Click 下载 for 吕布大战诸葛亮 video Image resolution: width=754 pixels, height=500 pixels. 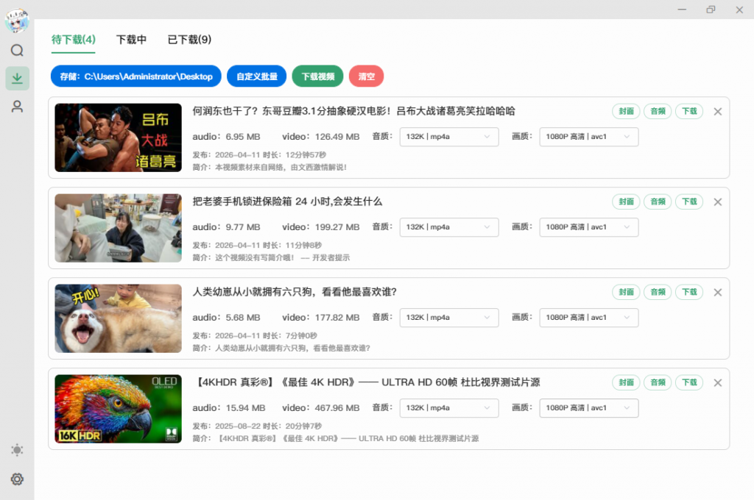point(689,112)
